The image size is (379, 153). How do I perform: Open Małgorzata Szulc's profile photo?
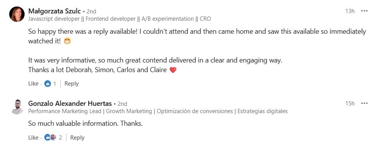tap(17, 14)
